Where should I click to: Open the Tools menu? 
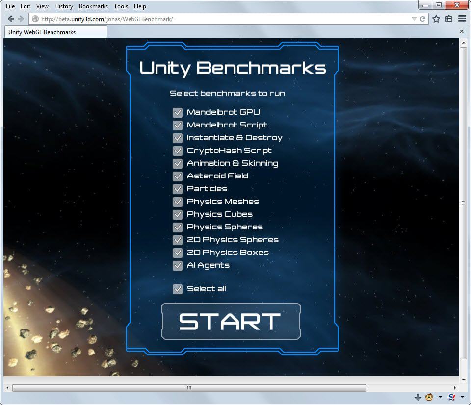pos(121,6)
